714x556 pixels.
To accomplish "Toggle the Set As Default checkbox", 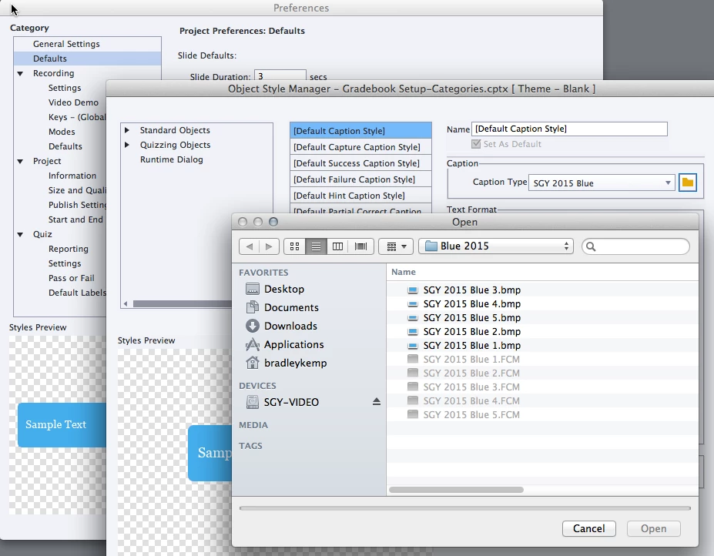I will pos(476,144).
